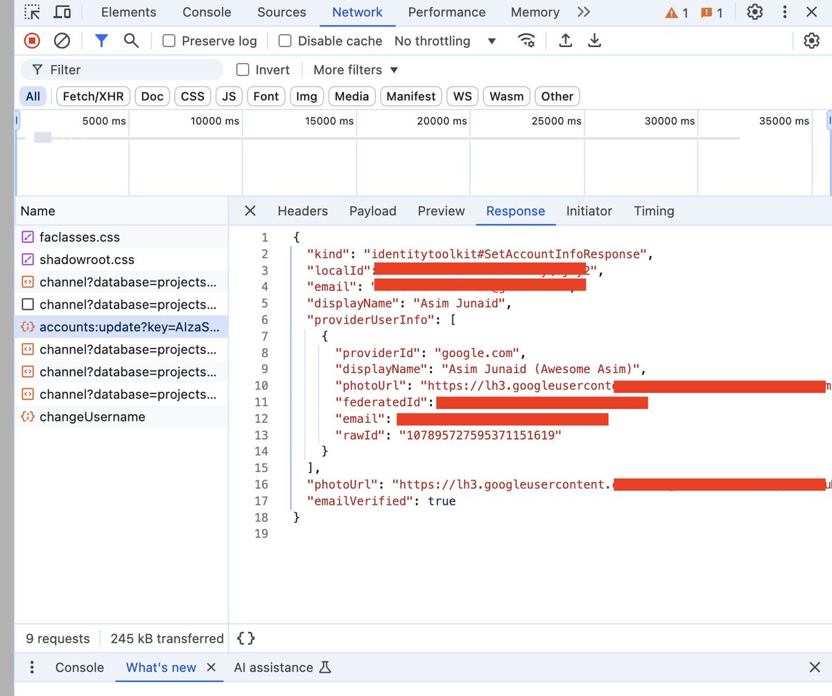Image resolution: width=832 pixels, height=696 pixels.
Task: Filter by Media requests
Action: (352, 96)
